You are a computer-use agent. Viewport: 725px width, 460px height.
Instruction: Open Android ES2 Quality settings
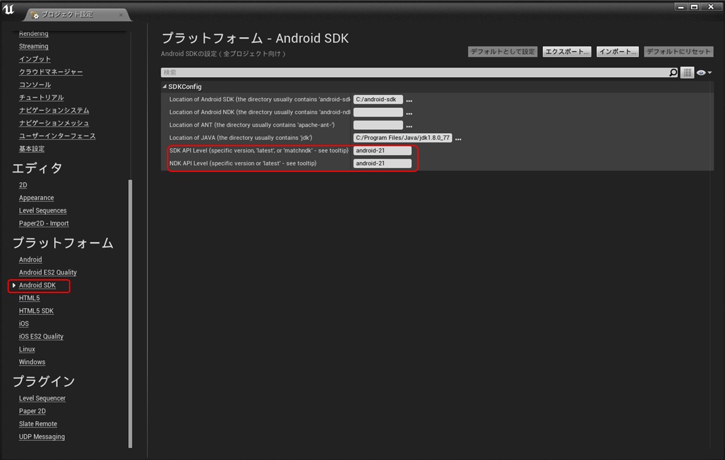pyautogui.click(x=48, y=272)
